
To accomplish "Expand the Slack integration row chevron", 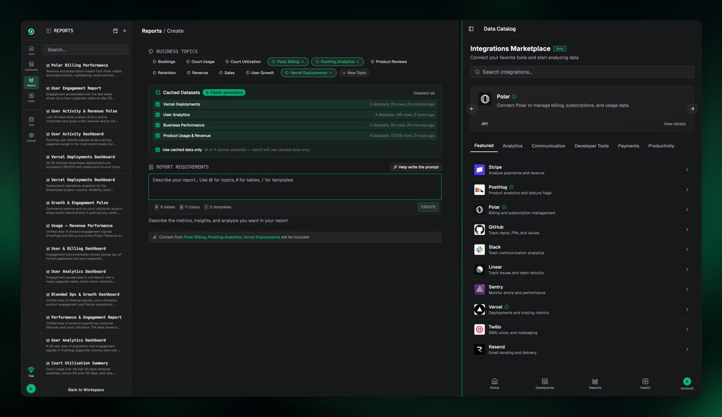I will tap(687, 250).
